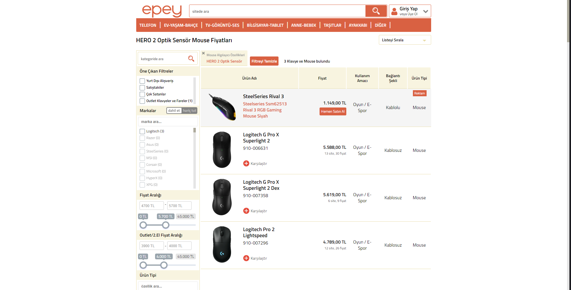Click the 6 site, 9 fiyat text
Viewport: 571px width, 290px height.
337,201
